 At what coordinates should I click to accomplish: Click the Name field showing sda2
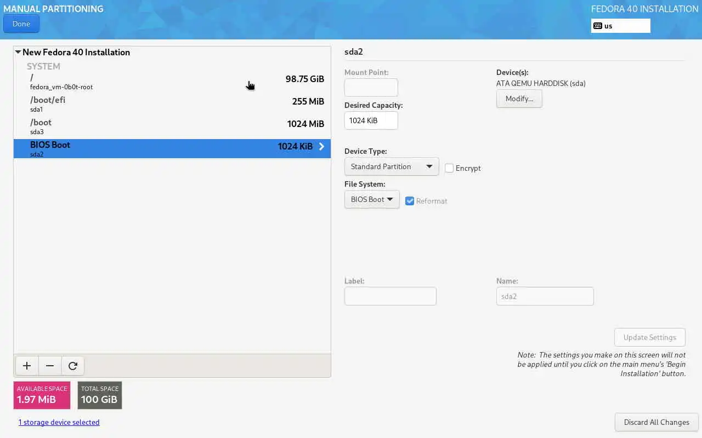[x=545, y=296]
